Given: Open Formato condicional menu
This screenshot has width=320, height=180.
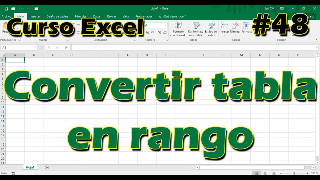Looking at the screenshot, I should click(178, 29).
